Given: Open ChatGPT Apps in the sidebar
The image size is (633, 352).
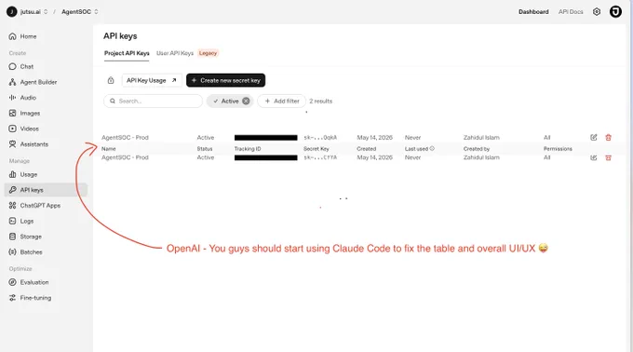Looking at the screenshot, I should point(34,206).
